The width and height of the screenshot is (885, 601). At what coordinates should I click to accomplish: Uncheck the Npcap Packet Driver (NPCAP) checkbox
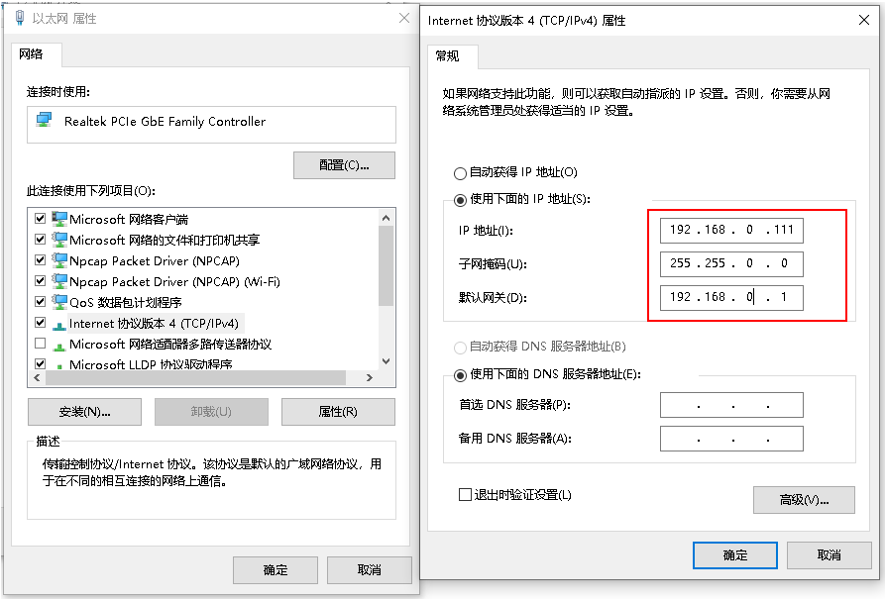click(41, 260)
